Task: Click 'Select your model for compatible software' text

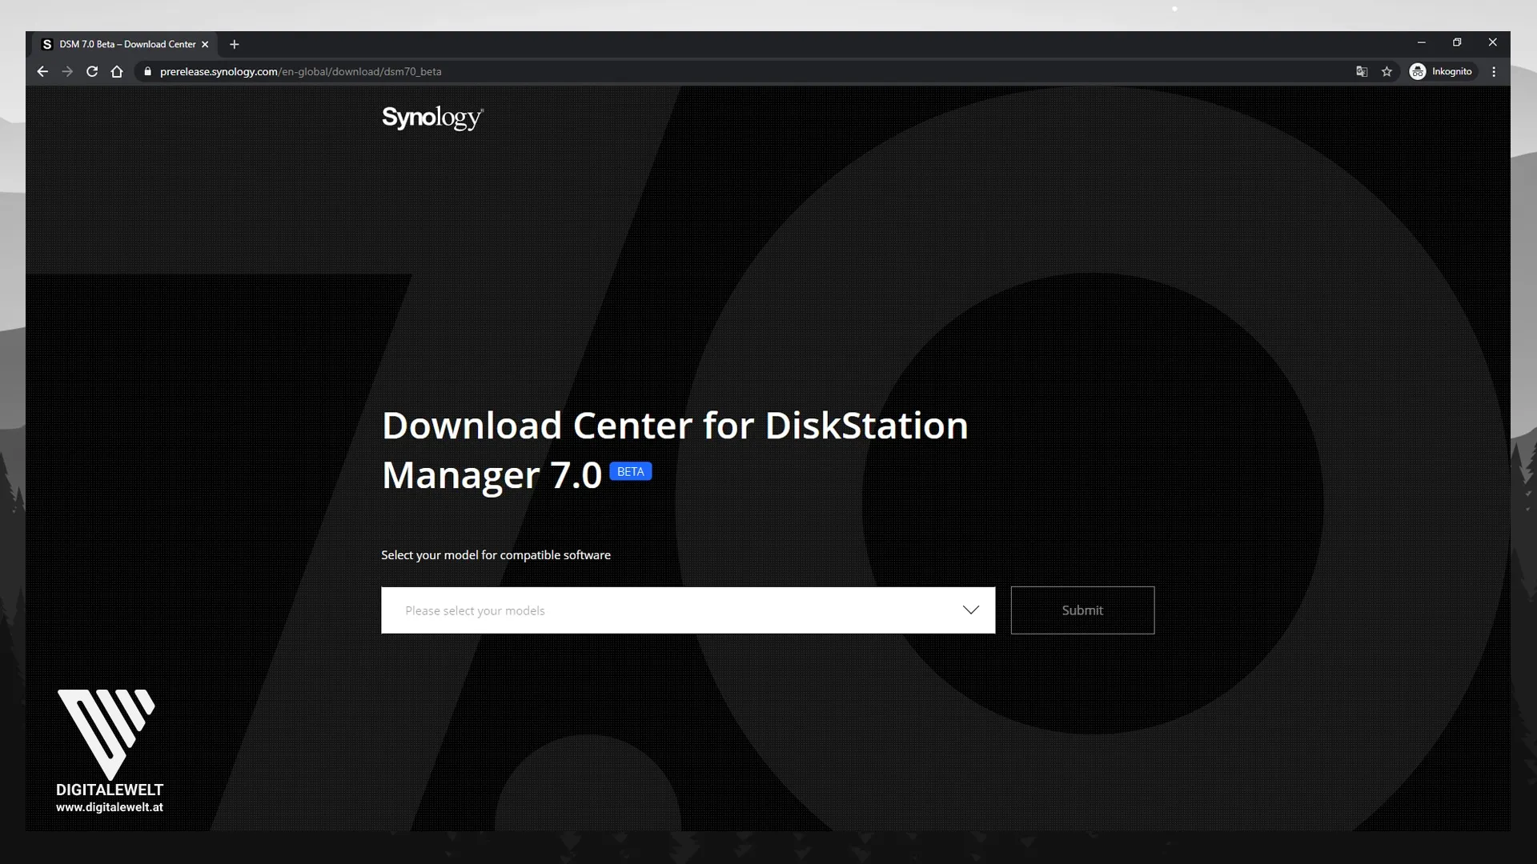Action: [x=496, y=555]
